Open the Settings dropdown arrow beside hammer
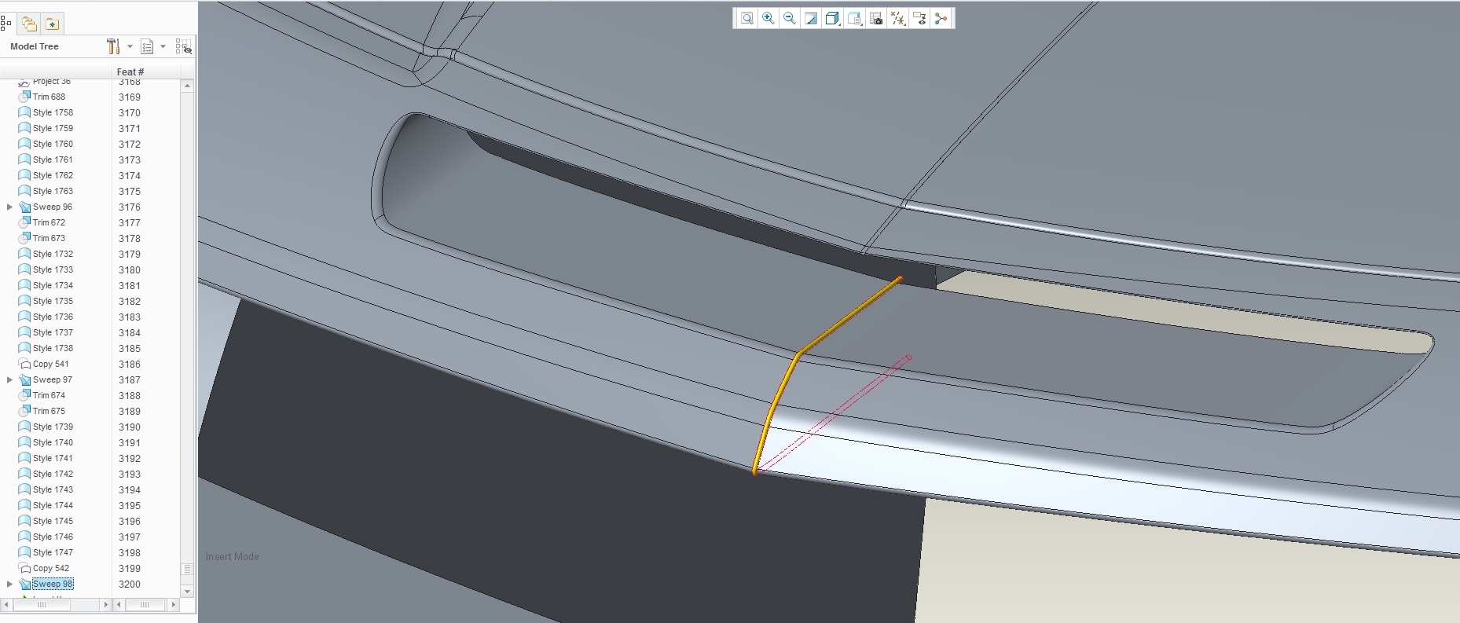The height and width of the screenshot is (623, 1460). [x=130, y=46]
